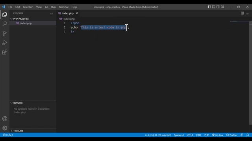Click the editor vertical scrollbar
Viewport: 252px width, 141px height.
(250, 73)
